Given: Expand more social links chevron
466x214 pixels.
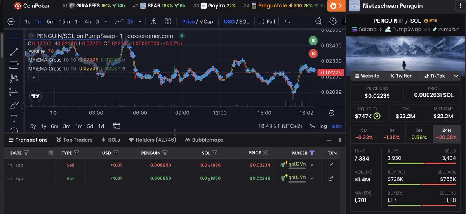Looking at the screenshot, I should pos(456,76).
